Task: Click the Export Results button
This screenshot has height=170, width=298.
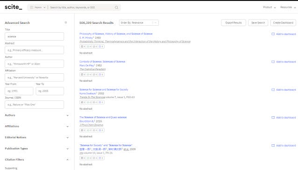Action: (x=234, y=22)
